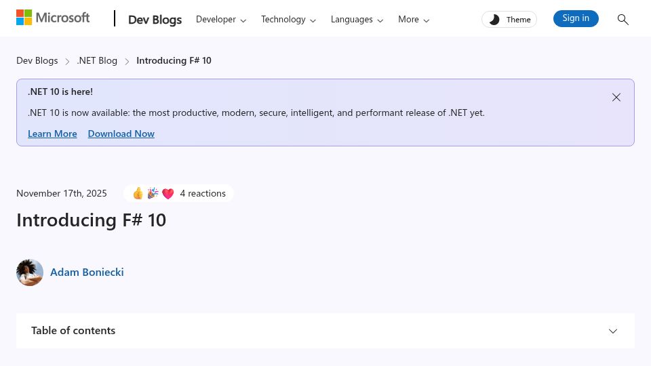Click the .NET 10 is here! banner title
This screenshot has height=366, width=651.
coord(60,91)
